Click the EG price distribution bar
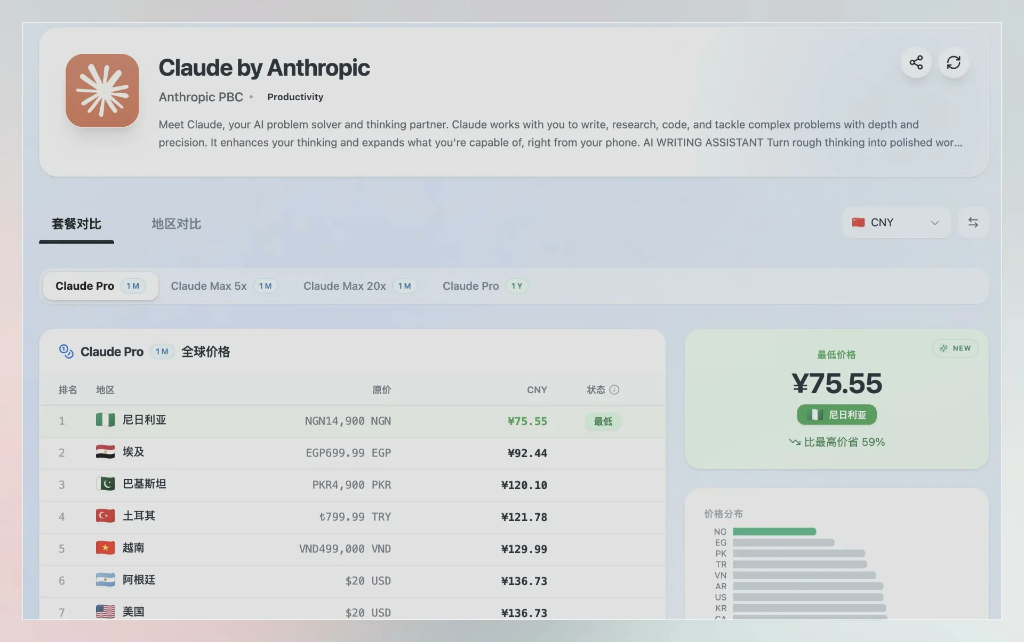Screen dimensions: 1024x642 [x=783, y=542]
